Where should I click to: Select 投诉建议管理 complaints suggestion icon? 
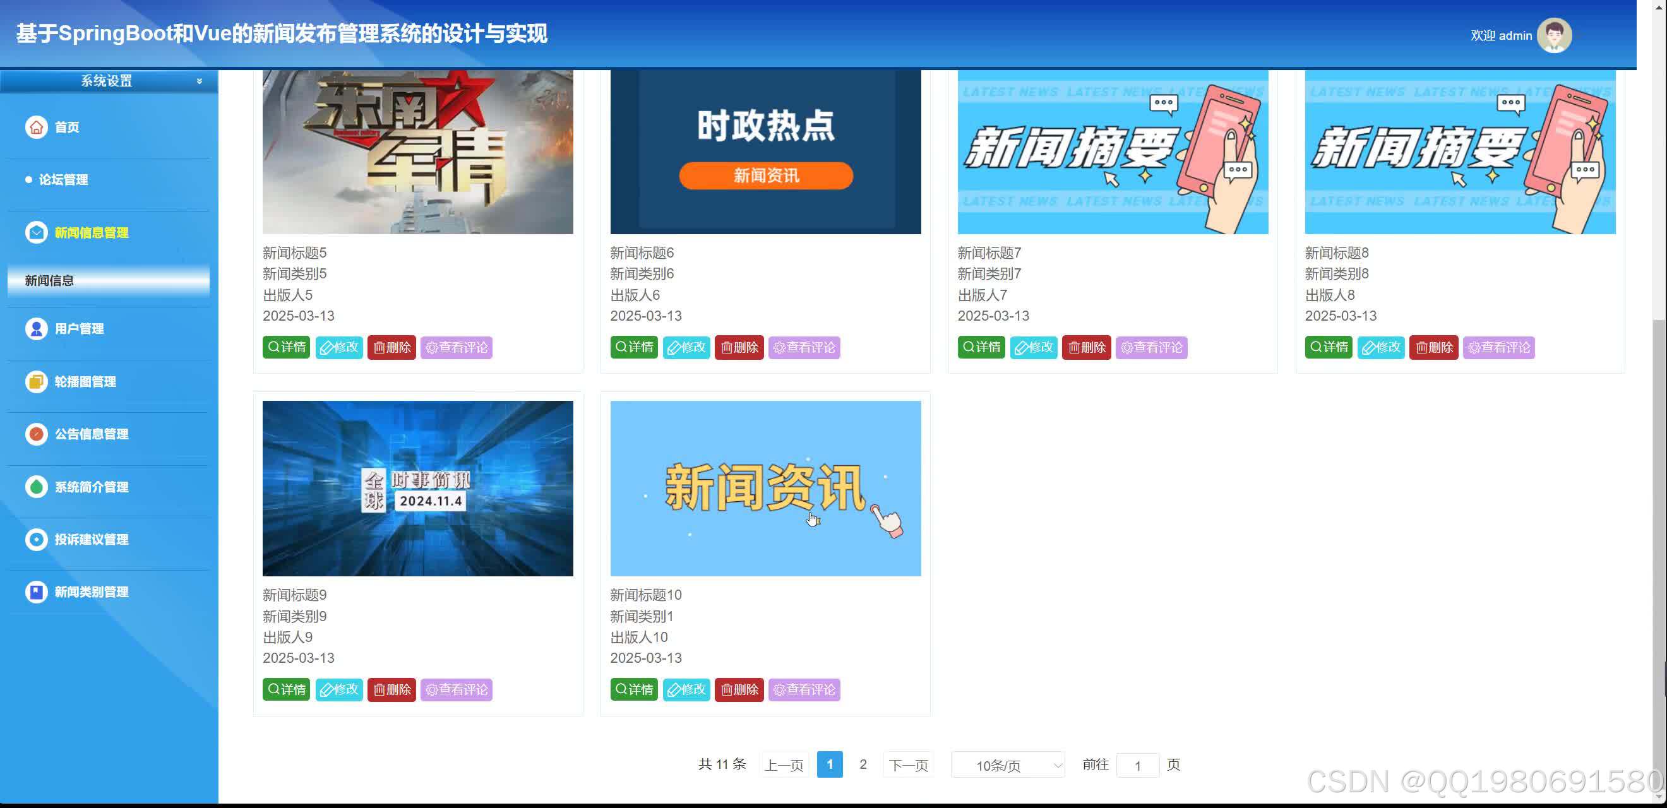coord(35,540)
